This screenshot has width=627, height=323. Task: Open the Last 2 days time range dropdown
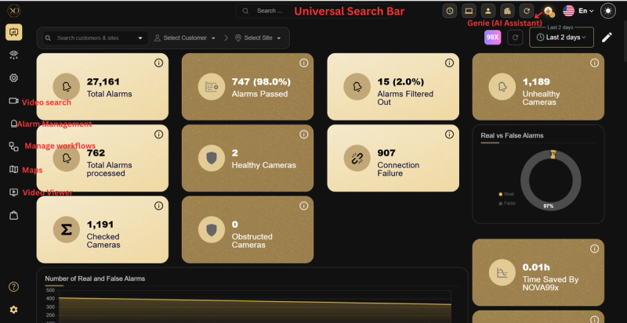coord(561,37)
